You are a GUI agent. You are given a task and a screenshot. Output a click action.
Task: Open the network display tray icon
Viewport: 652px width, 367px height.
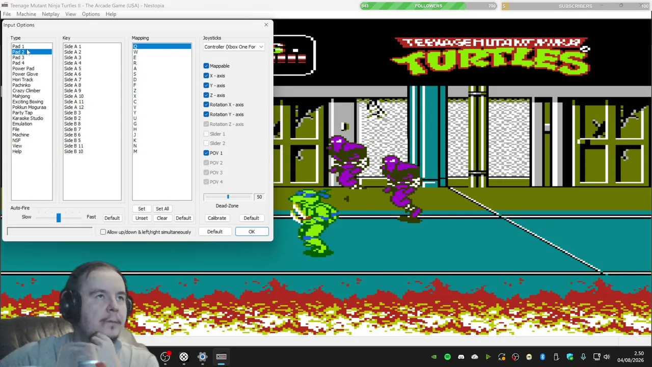(x=596, y=357)
